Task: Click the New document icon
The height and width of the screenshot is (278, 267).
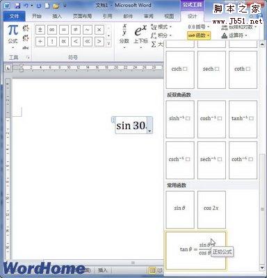Action: (47, 6)
